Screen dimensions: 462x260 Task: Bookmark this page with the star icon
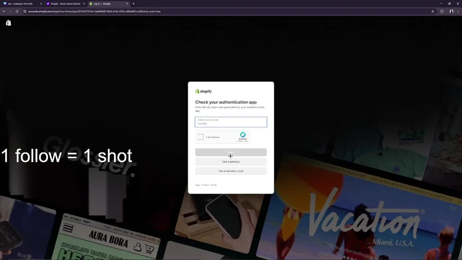pyautogui.click(x=433, y=11)
